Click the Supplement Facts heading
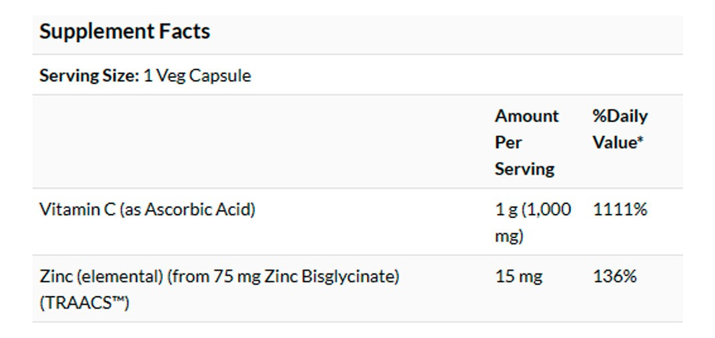Screen dimensions: 715x338 [125, 31]
